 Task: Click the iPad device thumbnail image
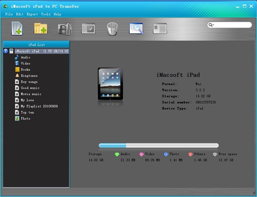click(x=111, y=84)
